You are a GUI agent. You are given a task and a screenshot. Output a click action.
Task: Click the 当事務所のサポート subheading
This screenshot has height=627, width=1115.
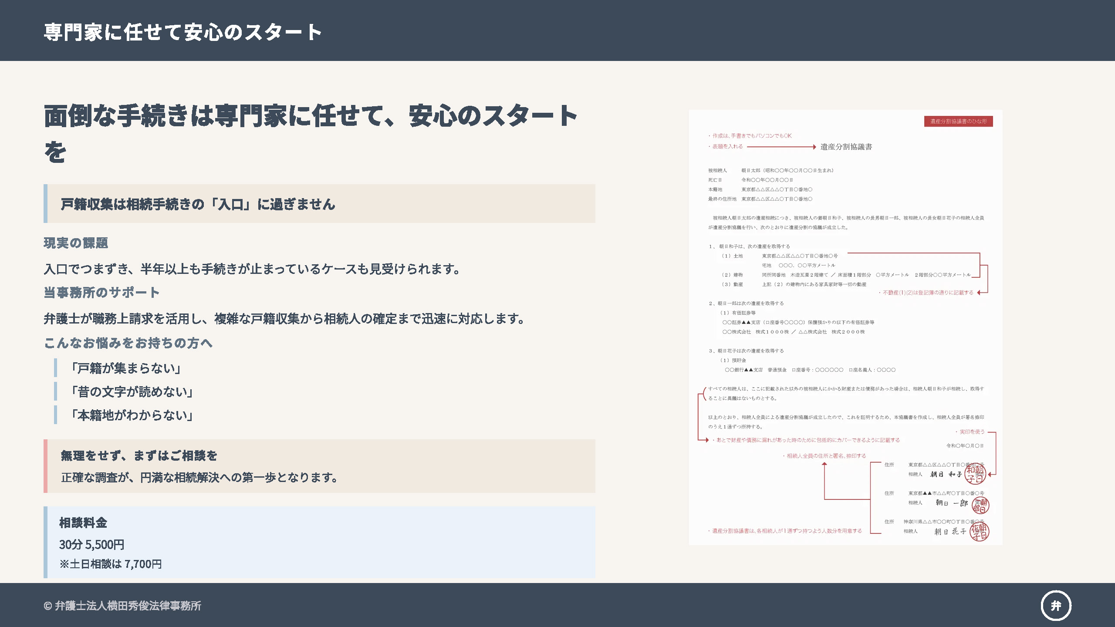tap(101, 293)
